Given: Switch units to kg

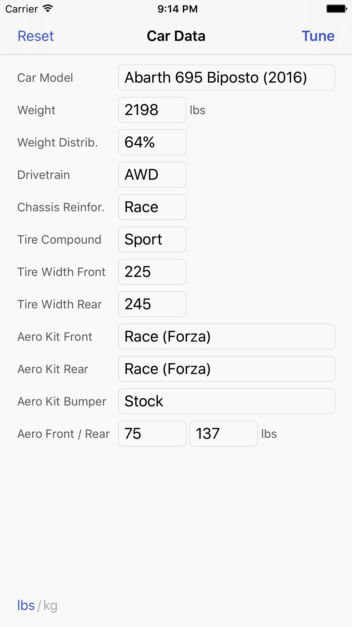Looking at the screenshot, I should tap(50, 606).
